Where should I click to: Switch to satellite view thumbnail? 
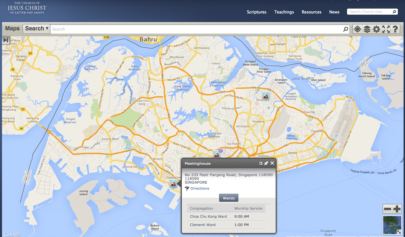pos(392,225)
